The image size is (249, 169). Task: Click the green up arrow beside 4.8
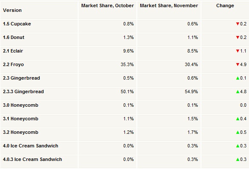pos(238,91)
